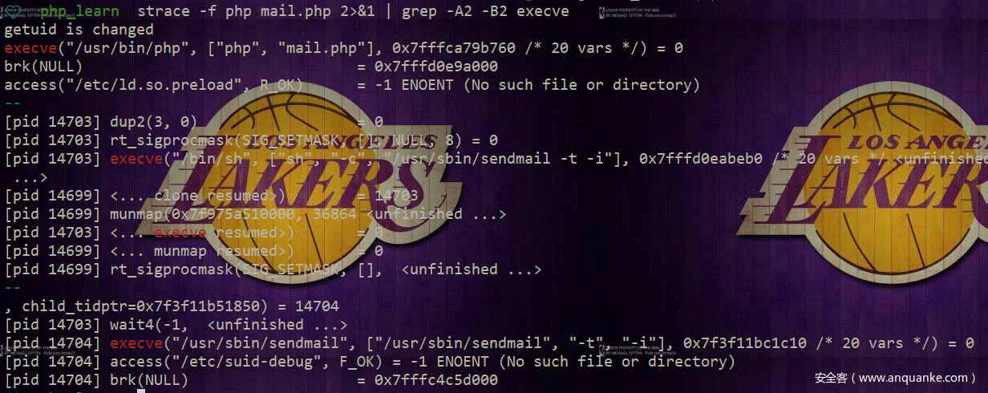Viewport: 988px width, 393px height.
Task: Click the munmap unfinished line of pid 14699
Action: pos(255,214)
